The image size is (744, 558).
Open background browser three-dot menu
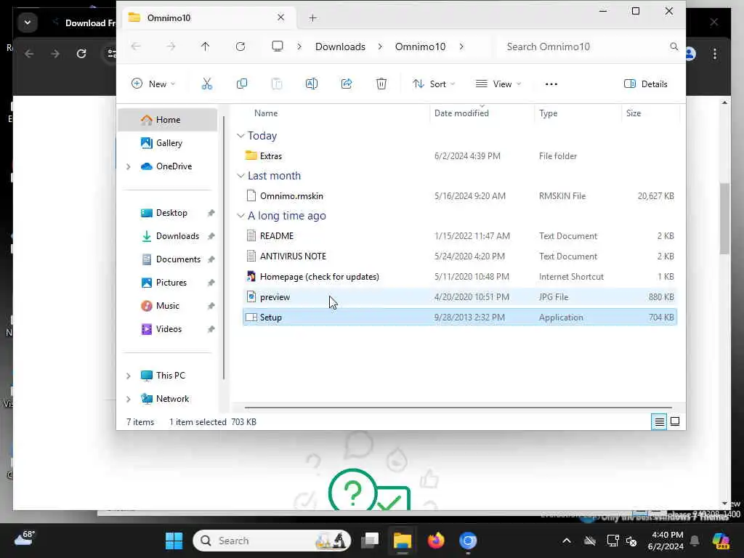[715, 54]
